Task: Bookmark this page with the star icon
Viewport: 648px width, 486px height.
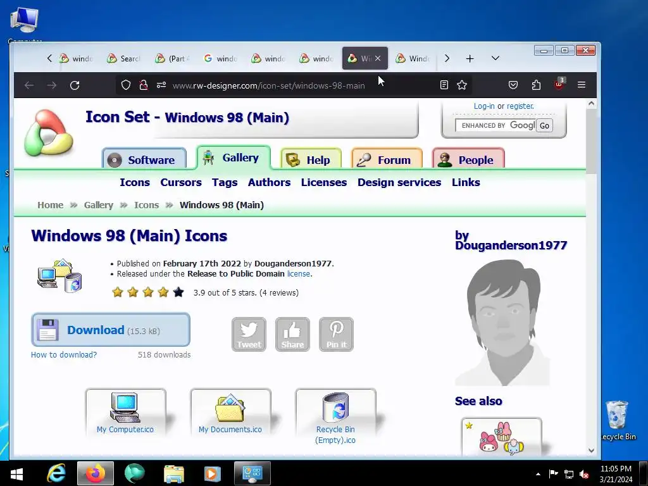Action: (x=461, y=85)
